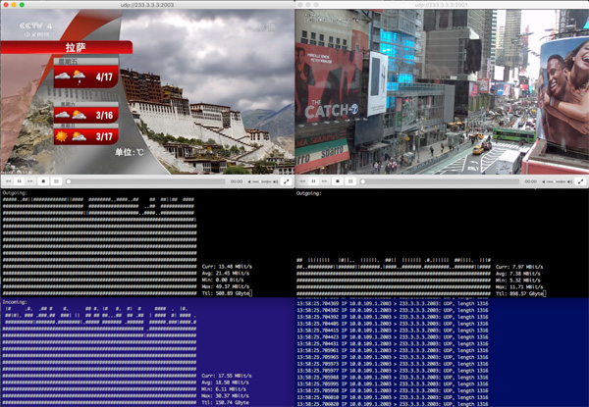589x407 pixels.
Task: Click the 'Min: 5.32 MBit/s' value
Action: [x=517, y=280]
